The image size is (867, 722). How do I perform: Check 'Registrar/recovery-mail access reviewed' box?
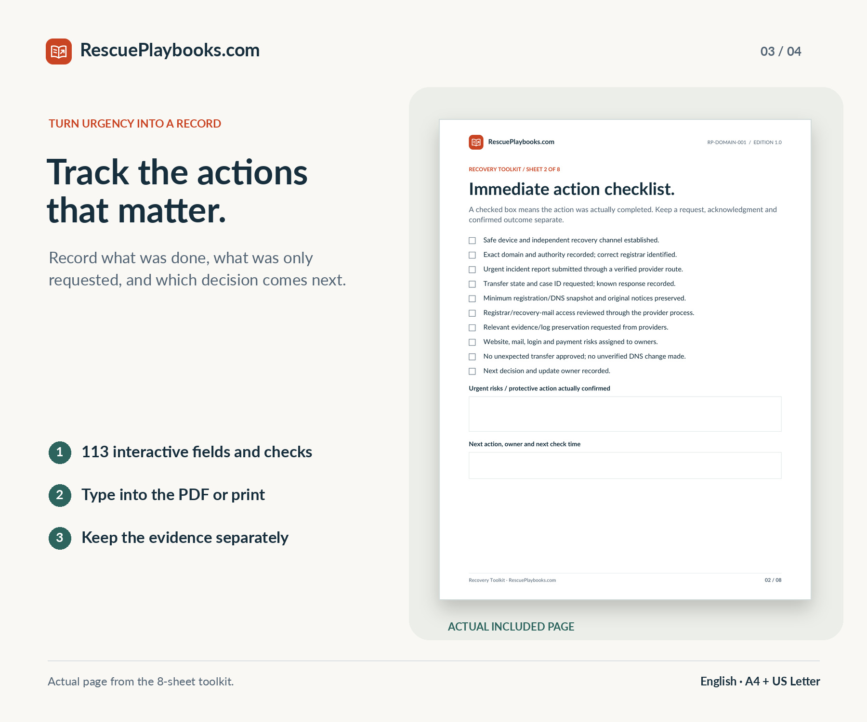click(473, 313)
